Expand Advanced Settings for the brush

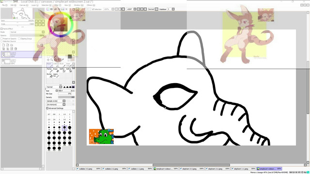tap(47, 108)
